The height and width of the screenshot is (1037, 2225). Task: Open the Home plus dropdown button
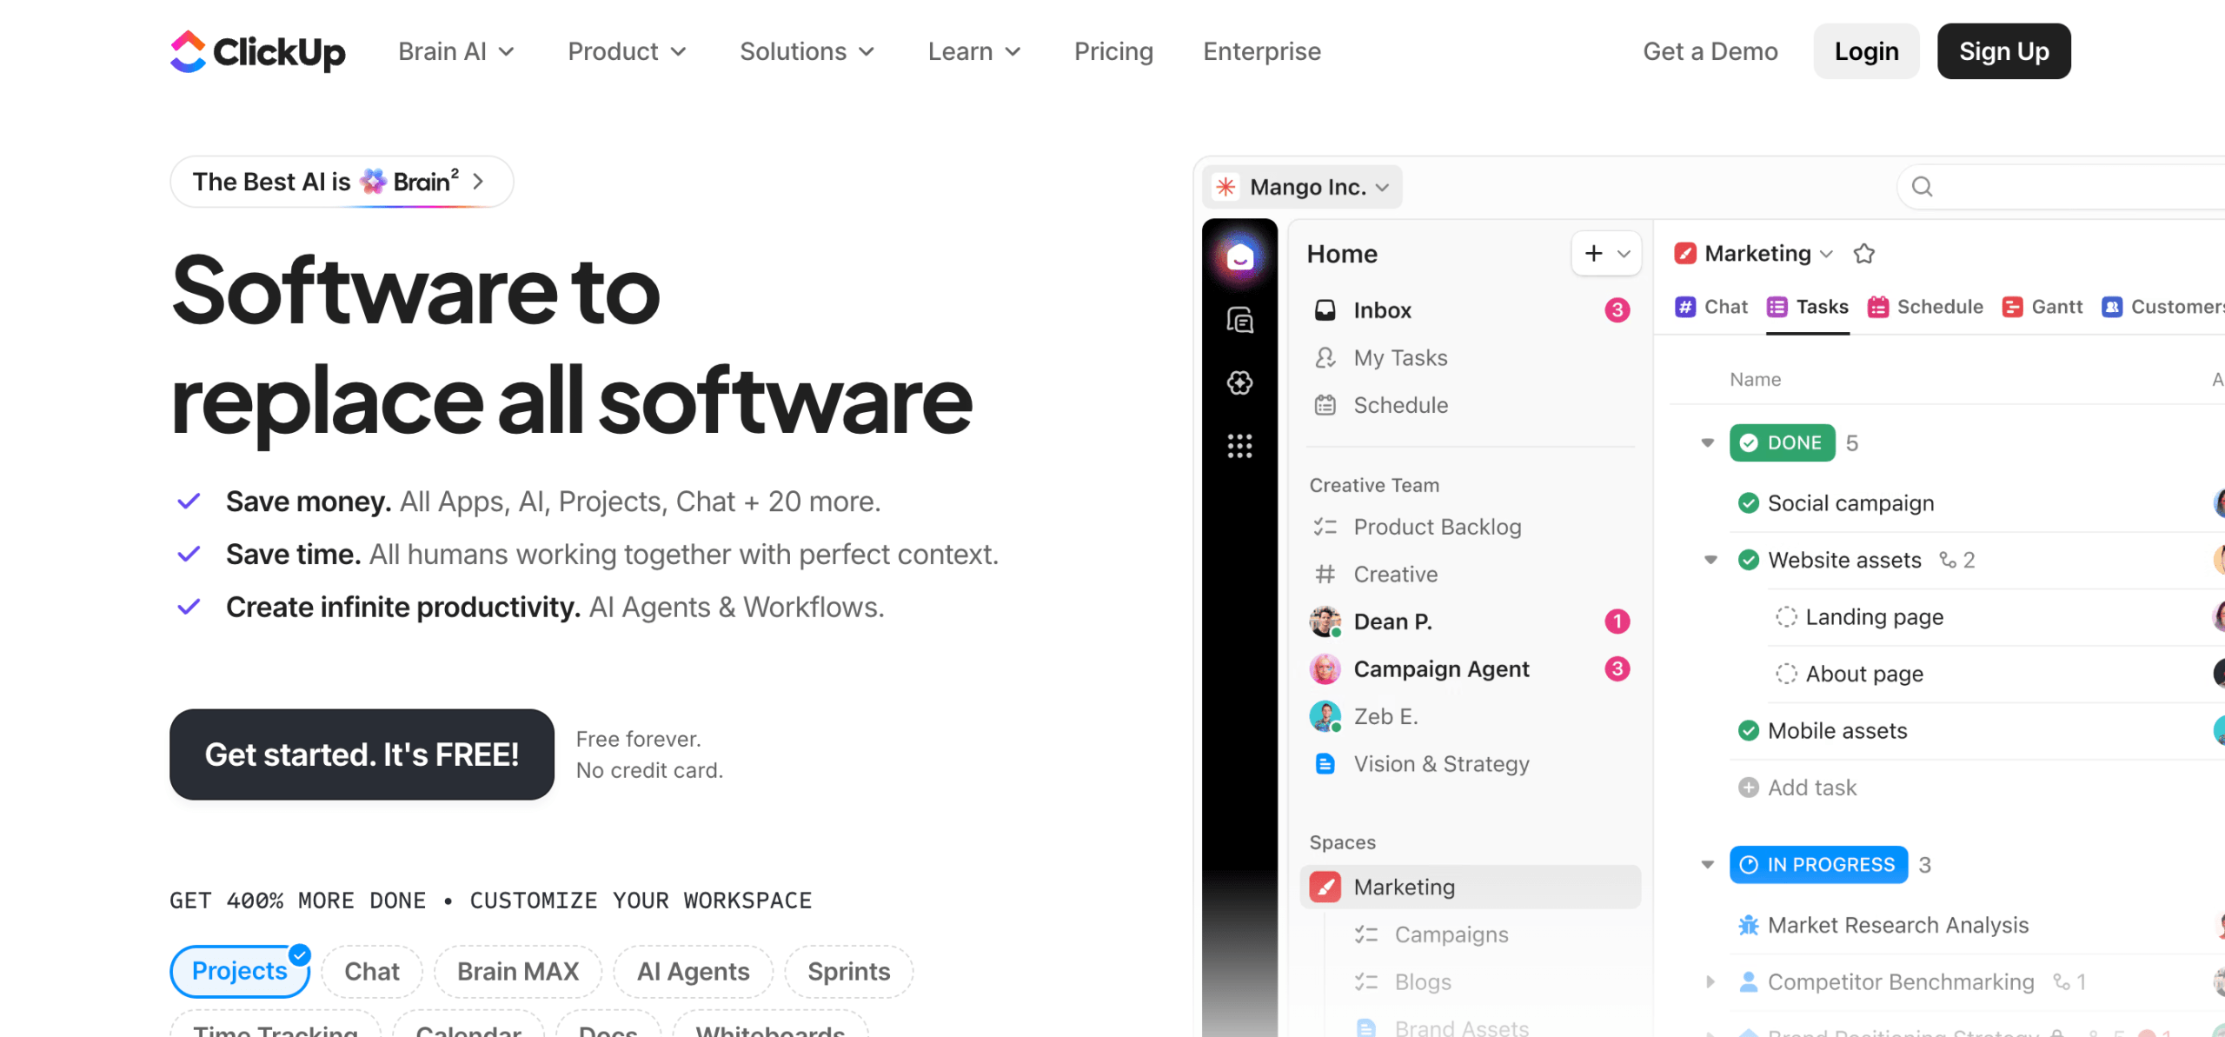point(1606,254)
